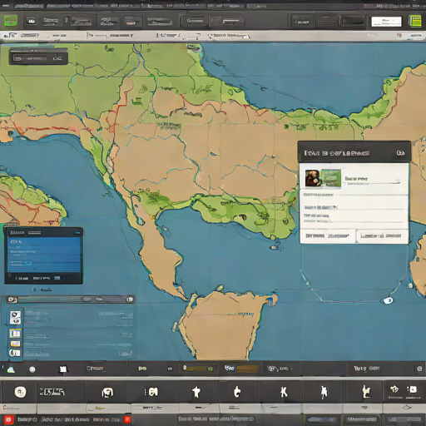Select the first tab in dark blue panel
Image resolution: width=426 pixels, height=426 pixels.
(17, 232)
